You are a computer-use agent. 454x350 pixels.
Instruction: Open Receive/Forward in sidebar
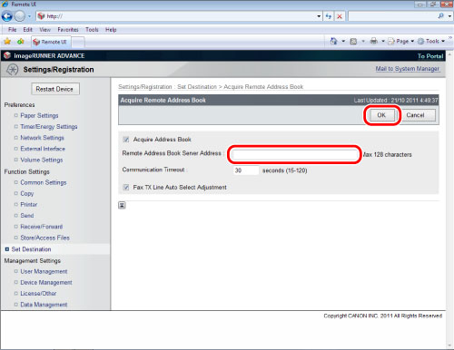coord(42,227)
